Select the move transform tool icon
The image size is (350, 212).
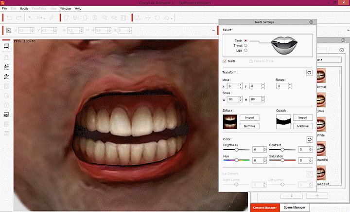pos(148,18)
